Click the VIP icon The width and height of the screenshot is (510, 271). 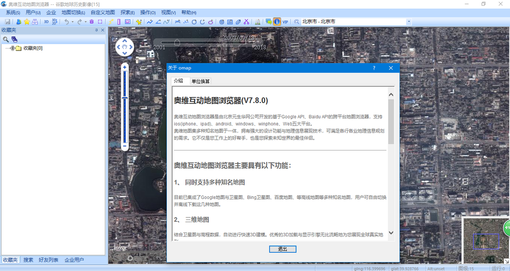tap(285, 22)
